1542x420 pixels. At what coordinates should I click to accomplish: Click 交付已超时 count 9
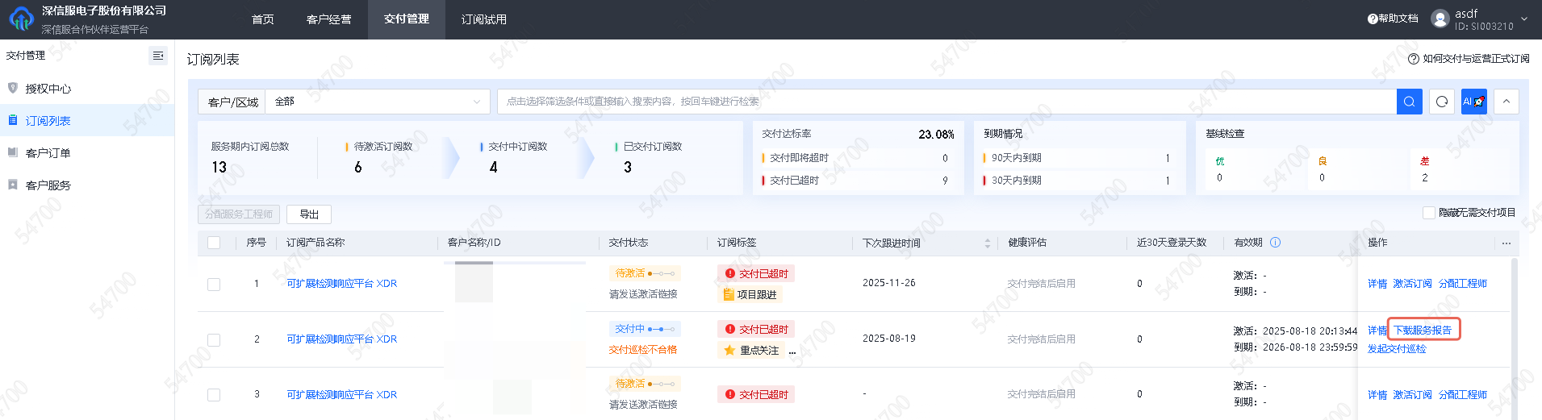click(x=945, y=181)
